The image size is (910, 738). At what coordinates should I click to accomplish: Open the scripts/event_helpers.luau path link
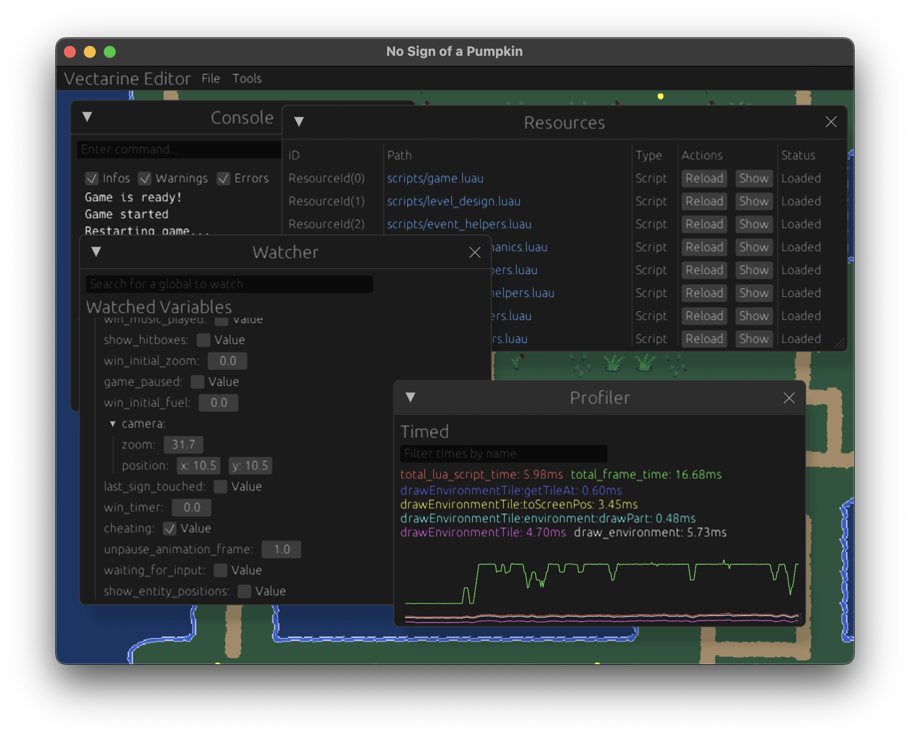[x=459, y=224]
